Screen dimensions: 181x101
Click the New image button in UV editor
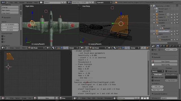click(x=47, y=98)
